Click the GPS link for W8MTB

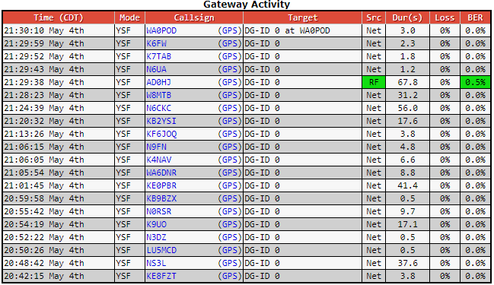(230, 95)
